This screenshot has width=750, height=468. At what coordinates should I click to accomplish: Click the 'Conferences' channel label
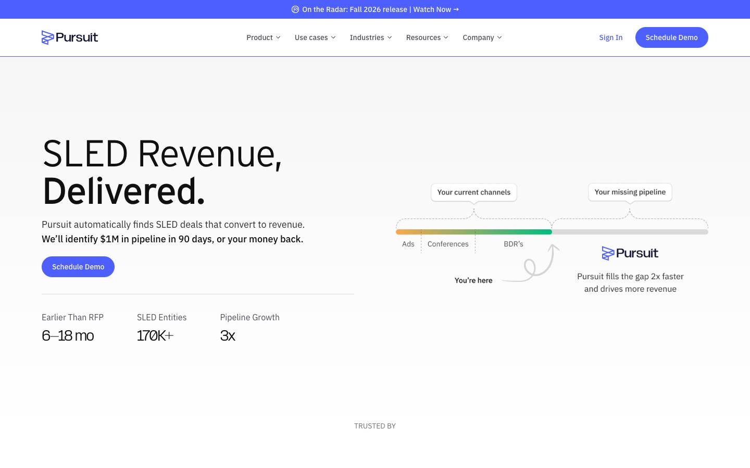448,244
